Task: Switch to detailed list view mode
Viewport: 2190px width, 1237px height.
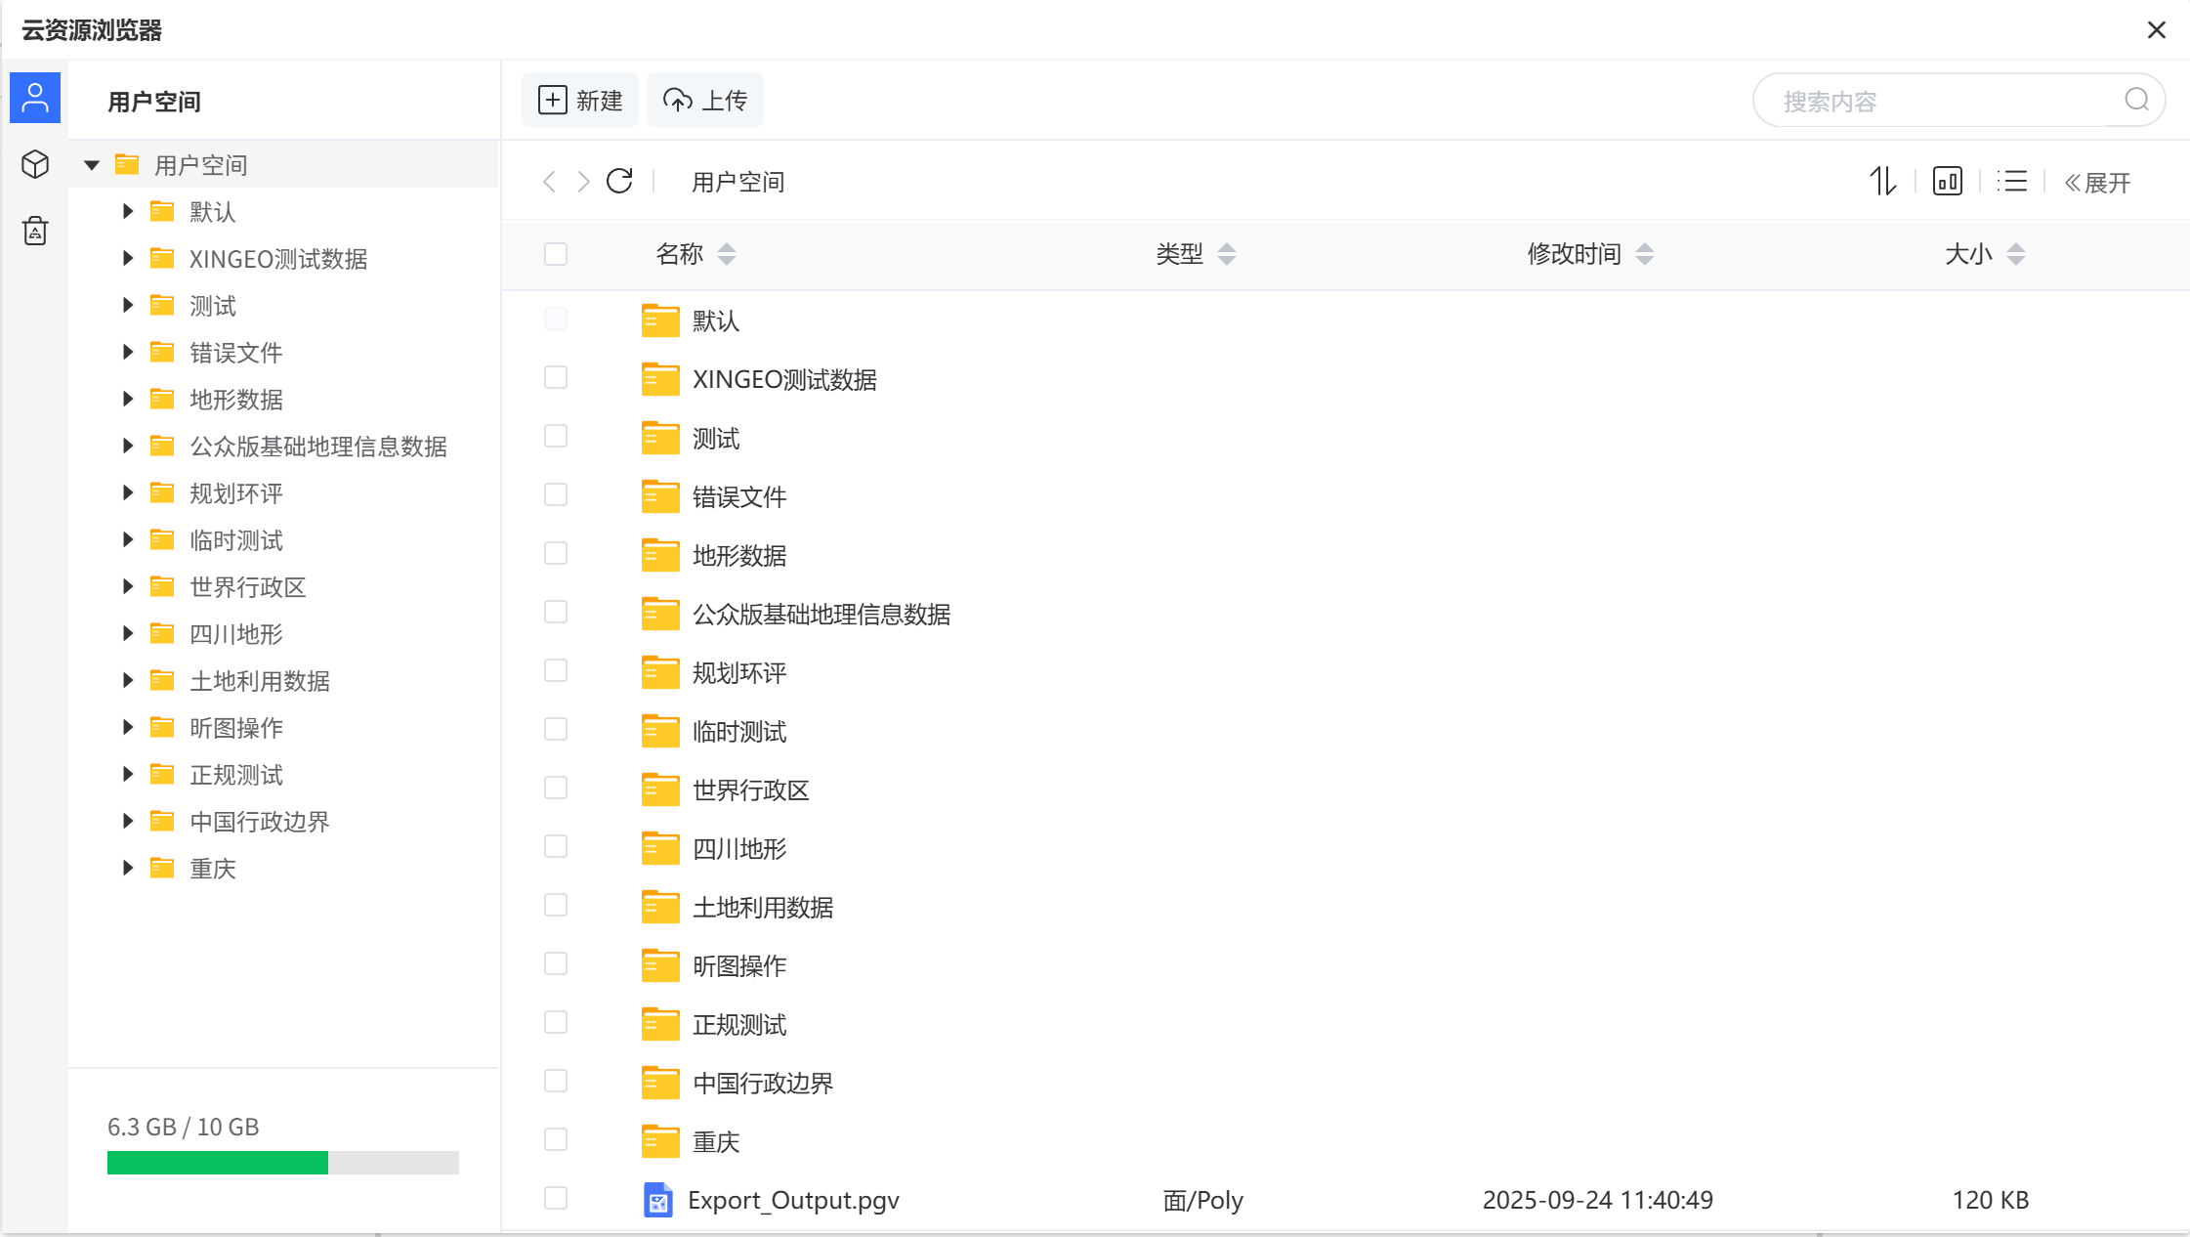Action: (x=2011, y=182)
